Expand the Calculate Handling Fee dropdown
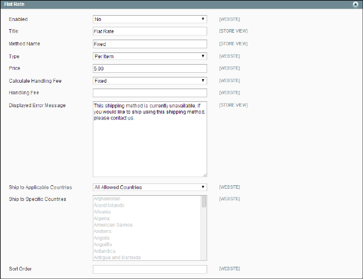363x279 pixels. pos(150,81)
